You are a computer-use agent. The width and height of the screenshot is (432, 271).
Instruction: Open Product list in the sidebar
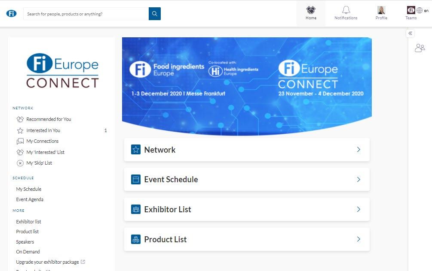(27, 232)
